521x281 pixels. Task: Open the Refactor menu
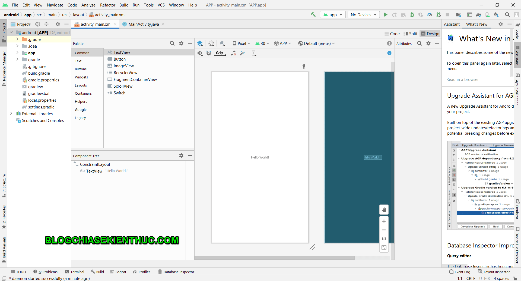107,5
